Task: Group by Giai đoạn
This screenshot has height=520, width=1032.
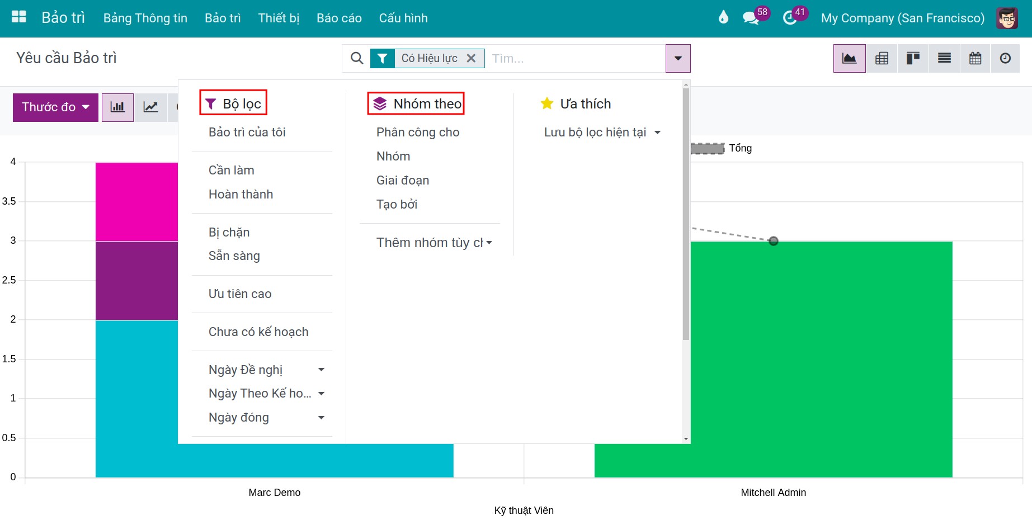Action: 403,181
